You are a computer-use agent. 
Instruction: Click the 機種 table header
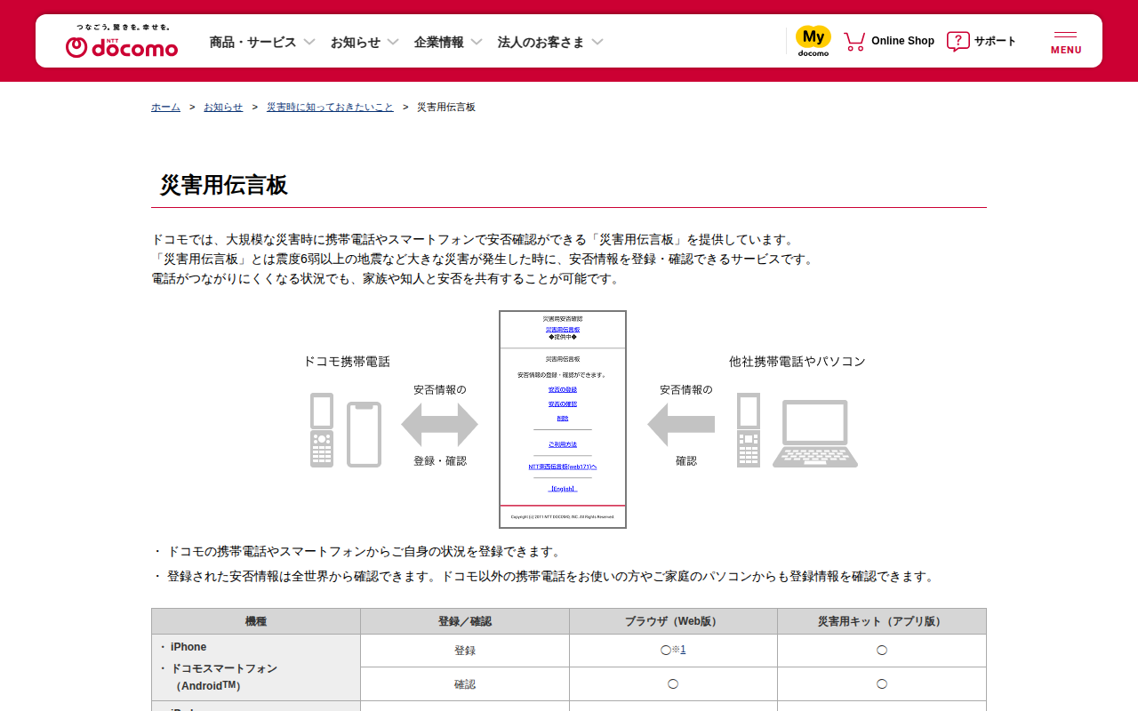[256, 621]
